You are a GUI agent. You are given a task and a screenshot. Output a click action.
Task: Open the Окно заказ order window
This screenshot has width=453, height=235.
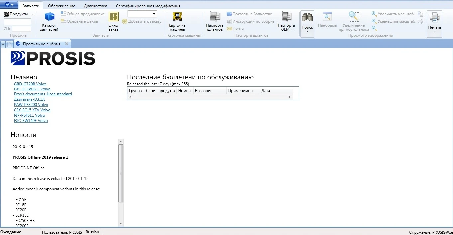coord(113,22)
